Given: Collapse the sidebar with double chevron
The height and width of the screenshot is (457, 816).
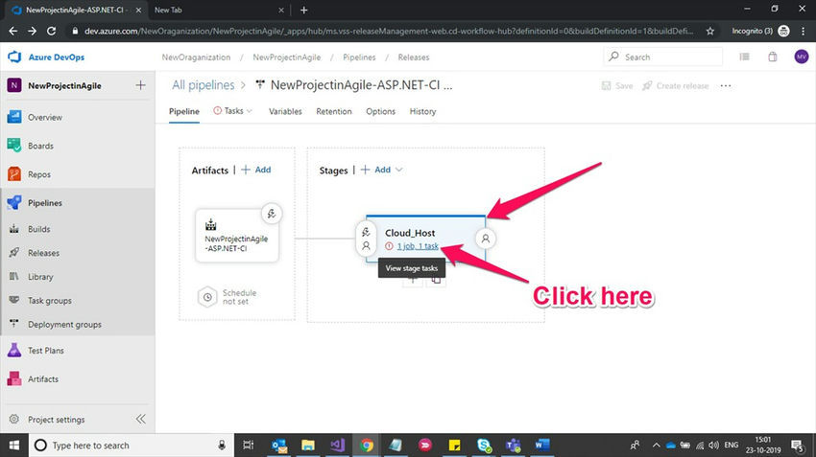Looking at the screenshot, I should tap(140, 419).
